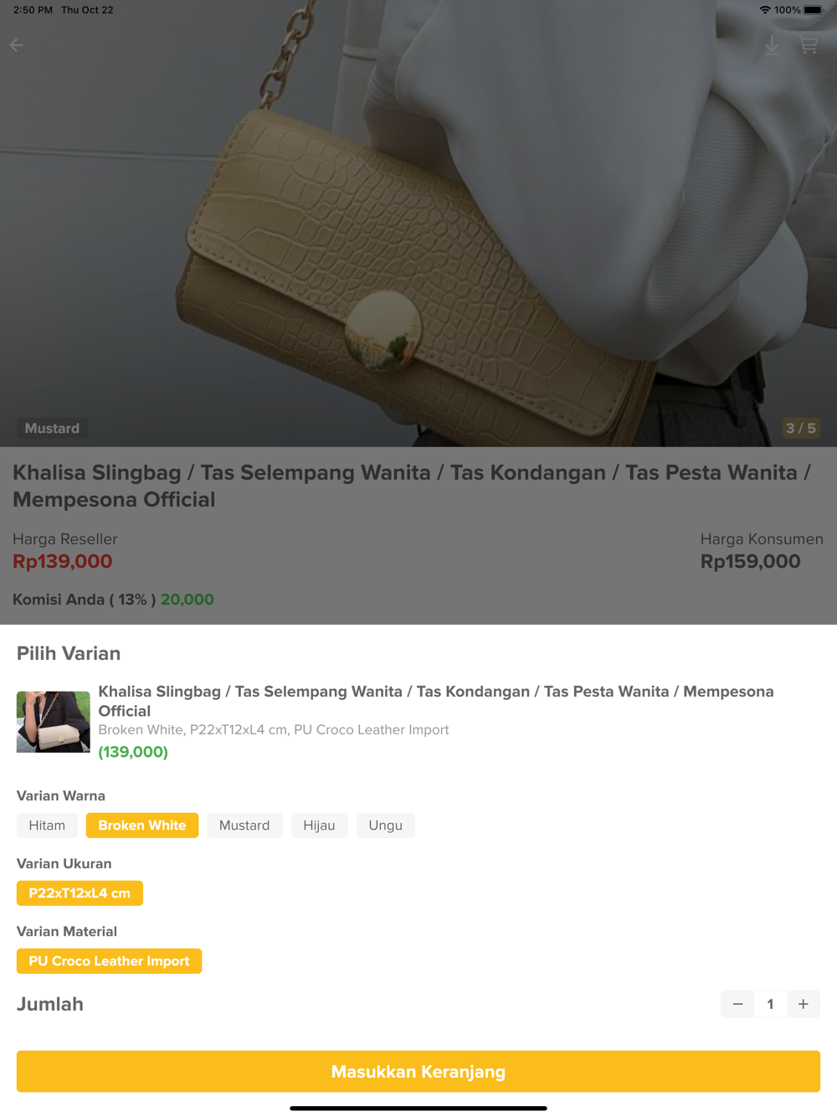Choose the Hijau color variant
Image resolution: width=837 pixels, height=1117 pixels.
click(319, 826)
